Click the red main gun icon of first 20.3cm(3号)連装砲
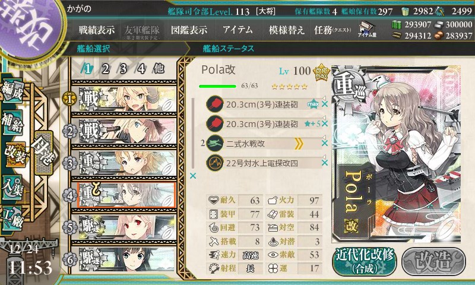 tap(215, 104)
